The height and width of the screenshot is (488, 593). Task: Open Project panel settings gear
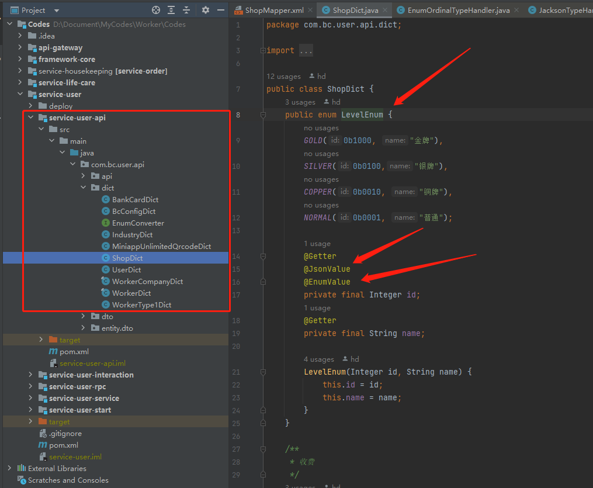pos(205,10)
